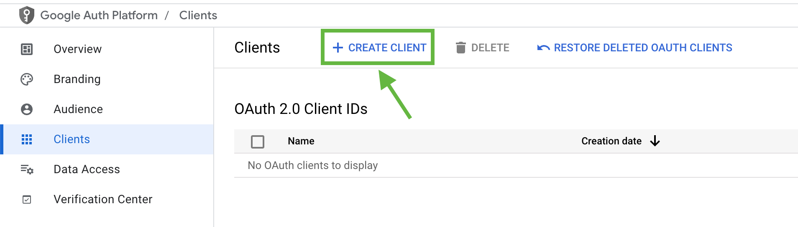Select the Clients menu item
This screenshot has height=227, width=798.
(107, 139)
